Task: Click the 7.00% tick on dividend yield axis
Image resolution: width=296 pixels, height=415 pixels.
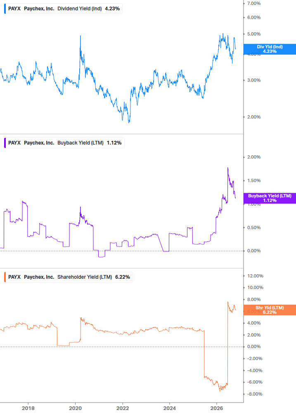Action: click(x=253, y=3)
